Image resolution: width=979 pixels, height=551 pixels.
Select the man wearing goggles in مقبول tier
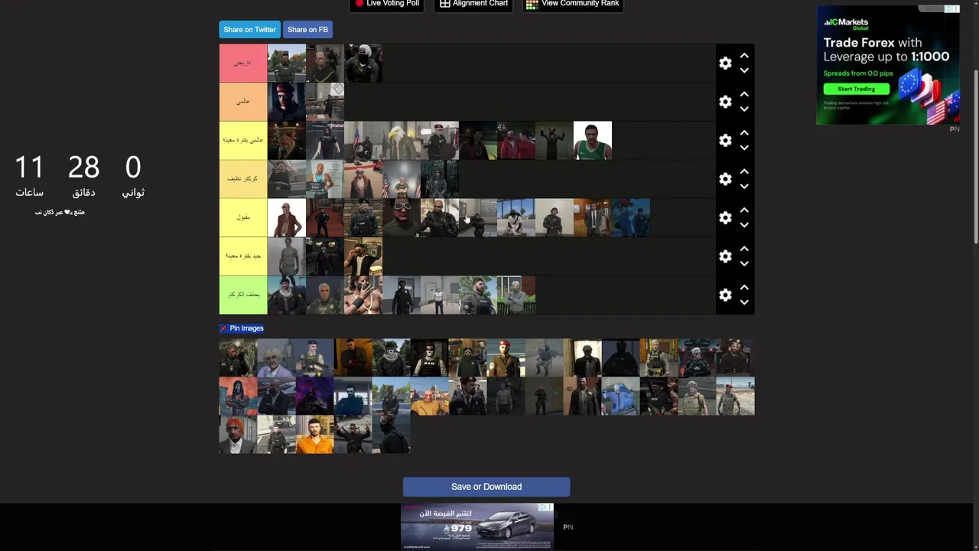tap(402, 217)
